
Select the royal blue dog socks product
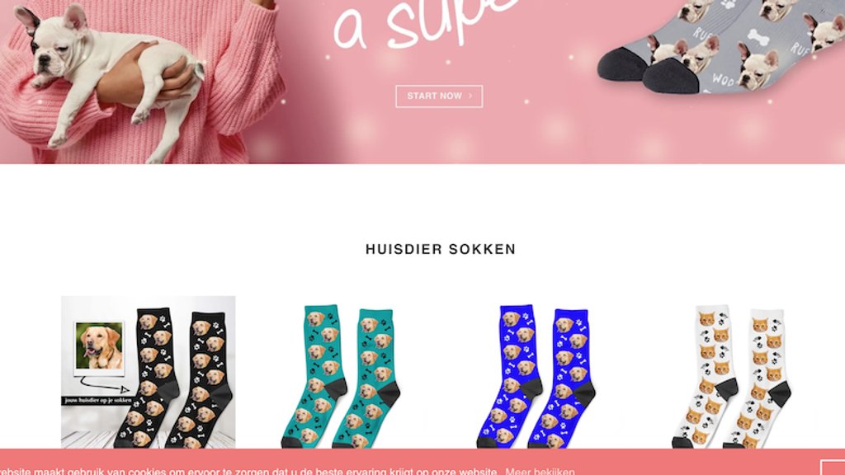pos(536,376)
